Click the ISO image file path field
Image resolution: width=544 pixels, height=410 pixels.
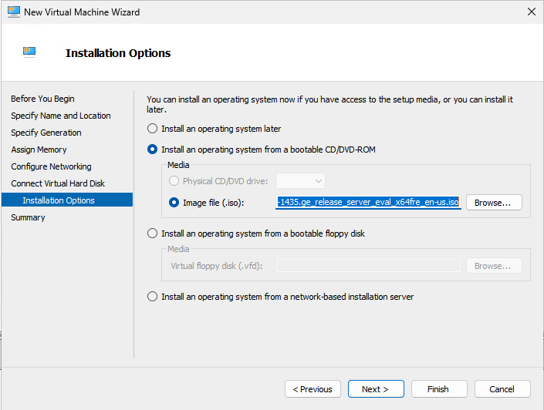pos(369,203)
